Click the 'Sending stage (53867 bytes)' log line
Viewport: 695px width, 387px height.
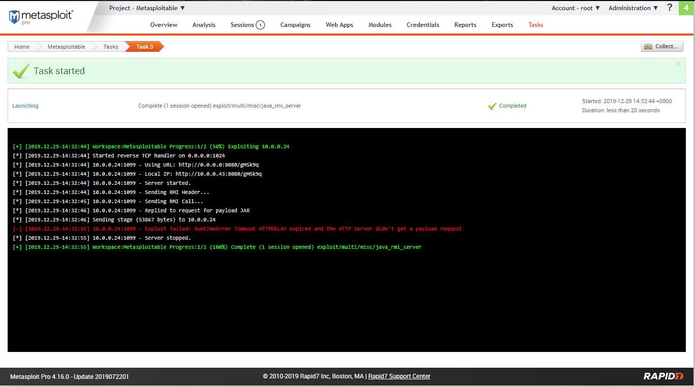coord(114,220)
